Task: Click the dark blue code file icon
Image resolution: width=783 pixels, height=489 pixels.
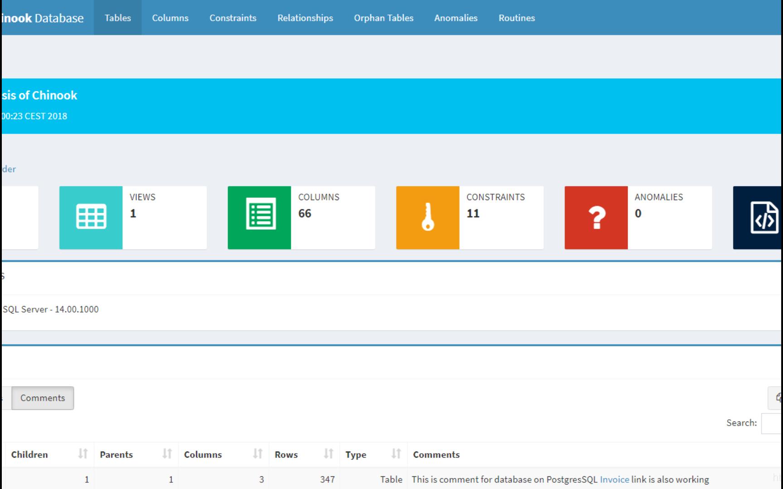Action: pos(758,217)
